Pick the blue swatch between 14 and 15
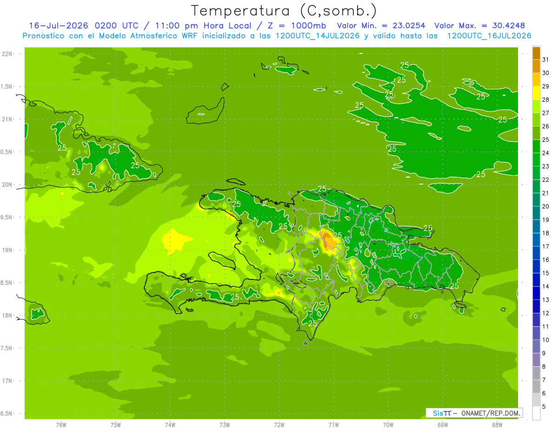Viewport: 558px width, 431px height. pyautogui.click(x=536, y=280)
